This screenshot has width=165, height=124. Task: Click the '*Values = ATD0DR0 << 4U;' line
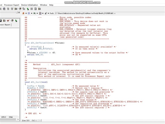point(42,53)
